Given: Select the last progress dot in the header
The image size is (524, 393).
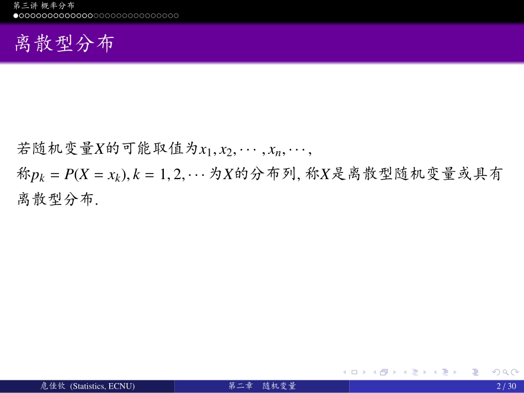Looking at the screenshot, I should pos(177,15).
